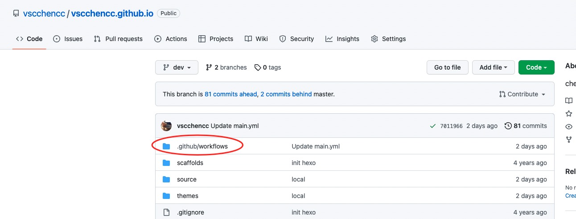Open the repository Settings tab
Viewport: 576px width, 219px height.
(x=388, y=39)
